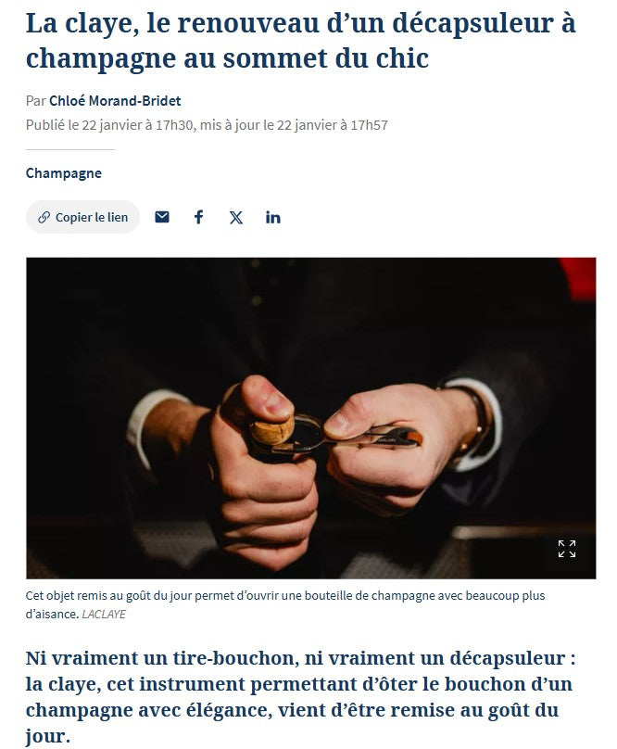Screen dimensions: 617x749
Task: Click the Copier le lien text label
Action: pyautogui.click(x=92, y=217)
